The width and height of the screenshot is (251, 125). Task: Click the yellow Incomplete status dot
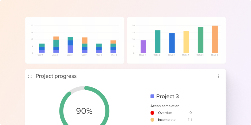152,120
